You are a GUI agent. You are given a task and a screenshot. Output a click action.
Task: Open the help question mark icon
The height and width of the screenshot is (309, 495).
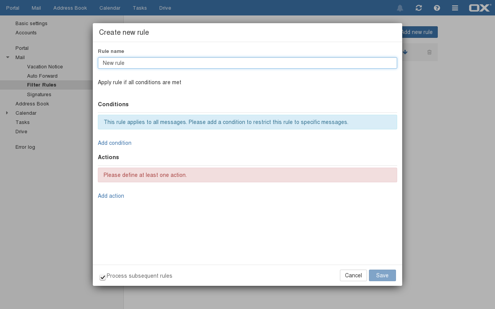(437, 8)
